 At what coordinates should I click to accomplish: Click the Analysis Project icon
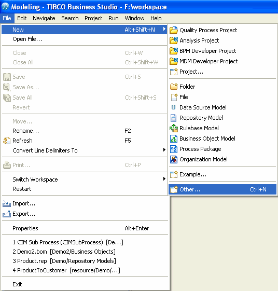(x=174, y=40)
